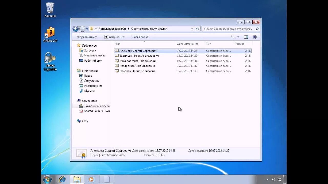Click the magnifier search icon
This screenshot has width=328, height=184.
click(x=257, y=29)
